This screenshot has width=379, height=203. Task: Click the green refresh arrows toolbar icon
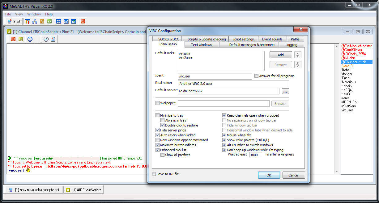(x=49, y=21)
